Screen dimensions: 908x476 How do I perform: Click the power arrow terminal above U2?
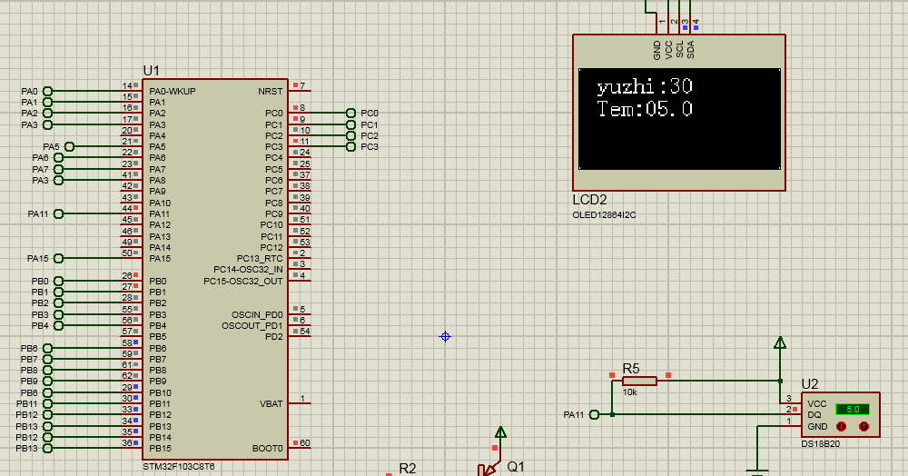(x=780, y=342)
